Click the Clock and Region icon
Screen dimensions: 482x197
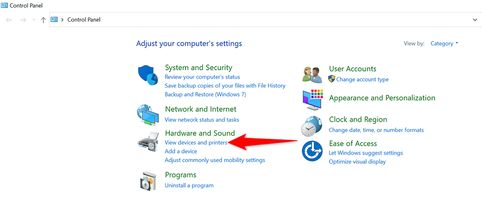(312, 126)
